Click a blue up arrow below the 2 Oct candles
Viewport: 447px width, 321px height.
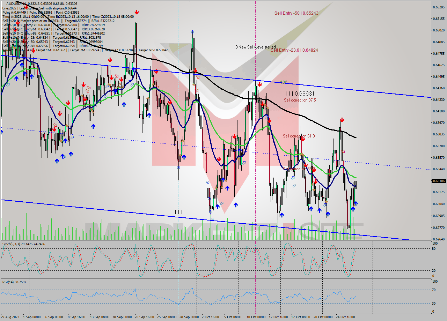pyautogui.click(x=217, y=206)
